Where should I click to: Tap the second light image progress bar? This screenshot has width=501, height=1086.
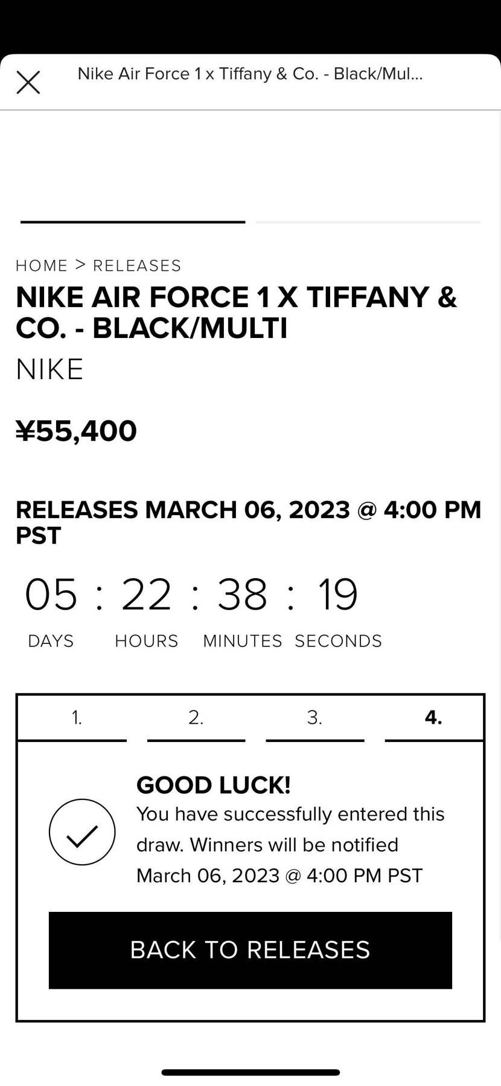click(x=368, y=222)
